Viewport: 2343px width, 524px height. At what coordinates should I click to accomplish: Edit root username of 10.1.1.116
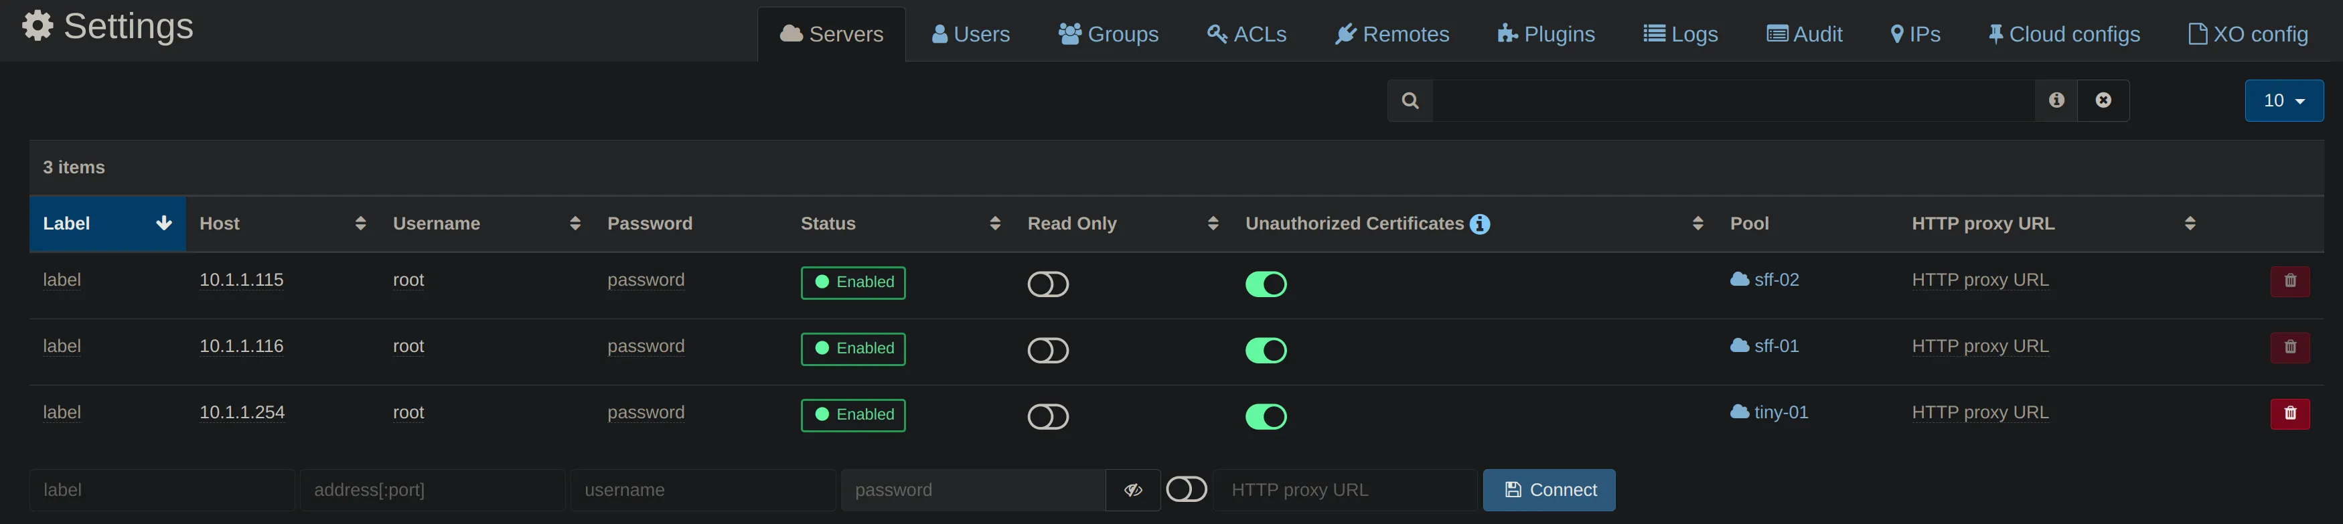pyautogui.click(x=408, y=347)
